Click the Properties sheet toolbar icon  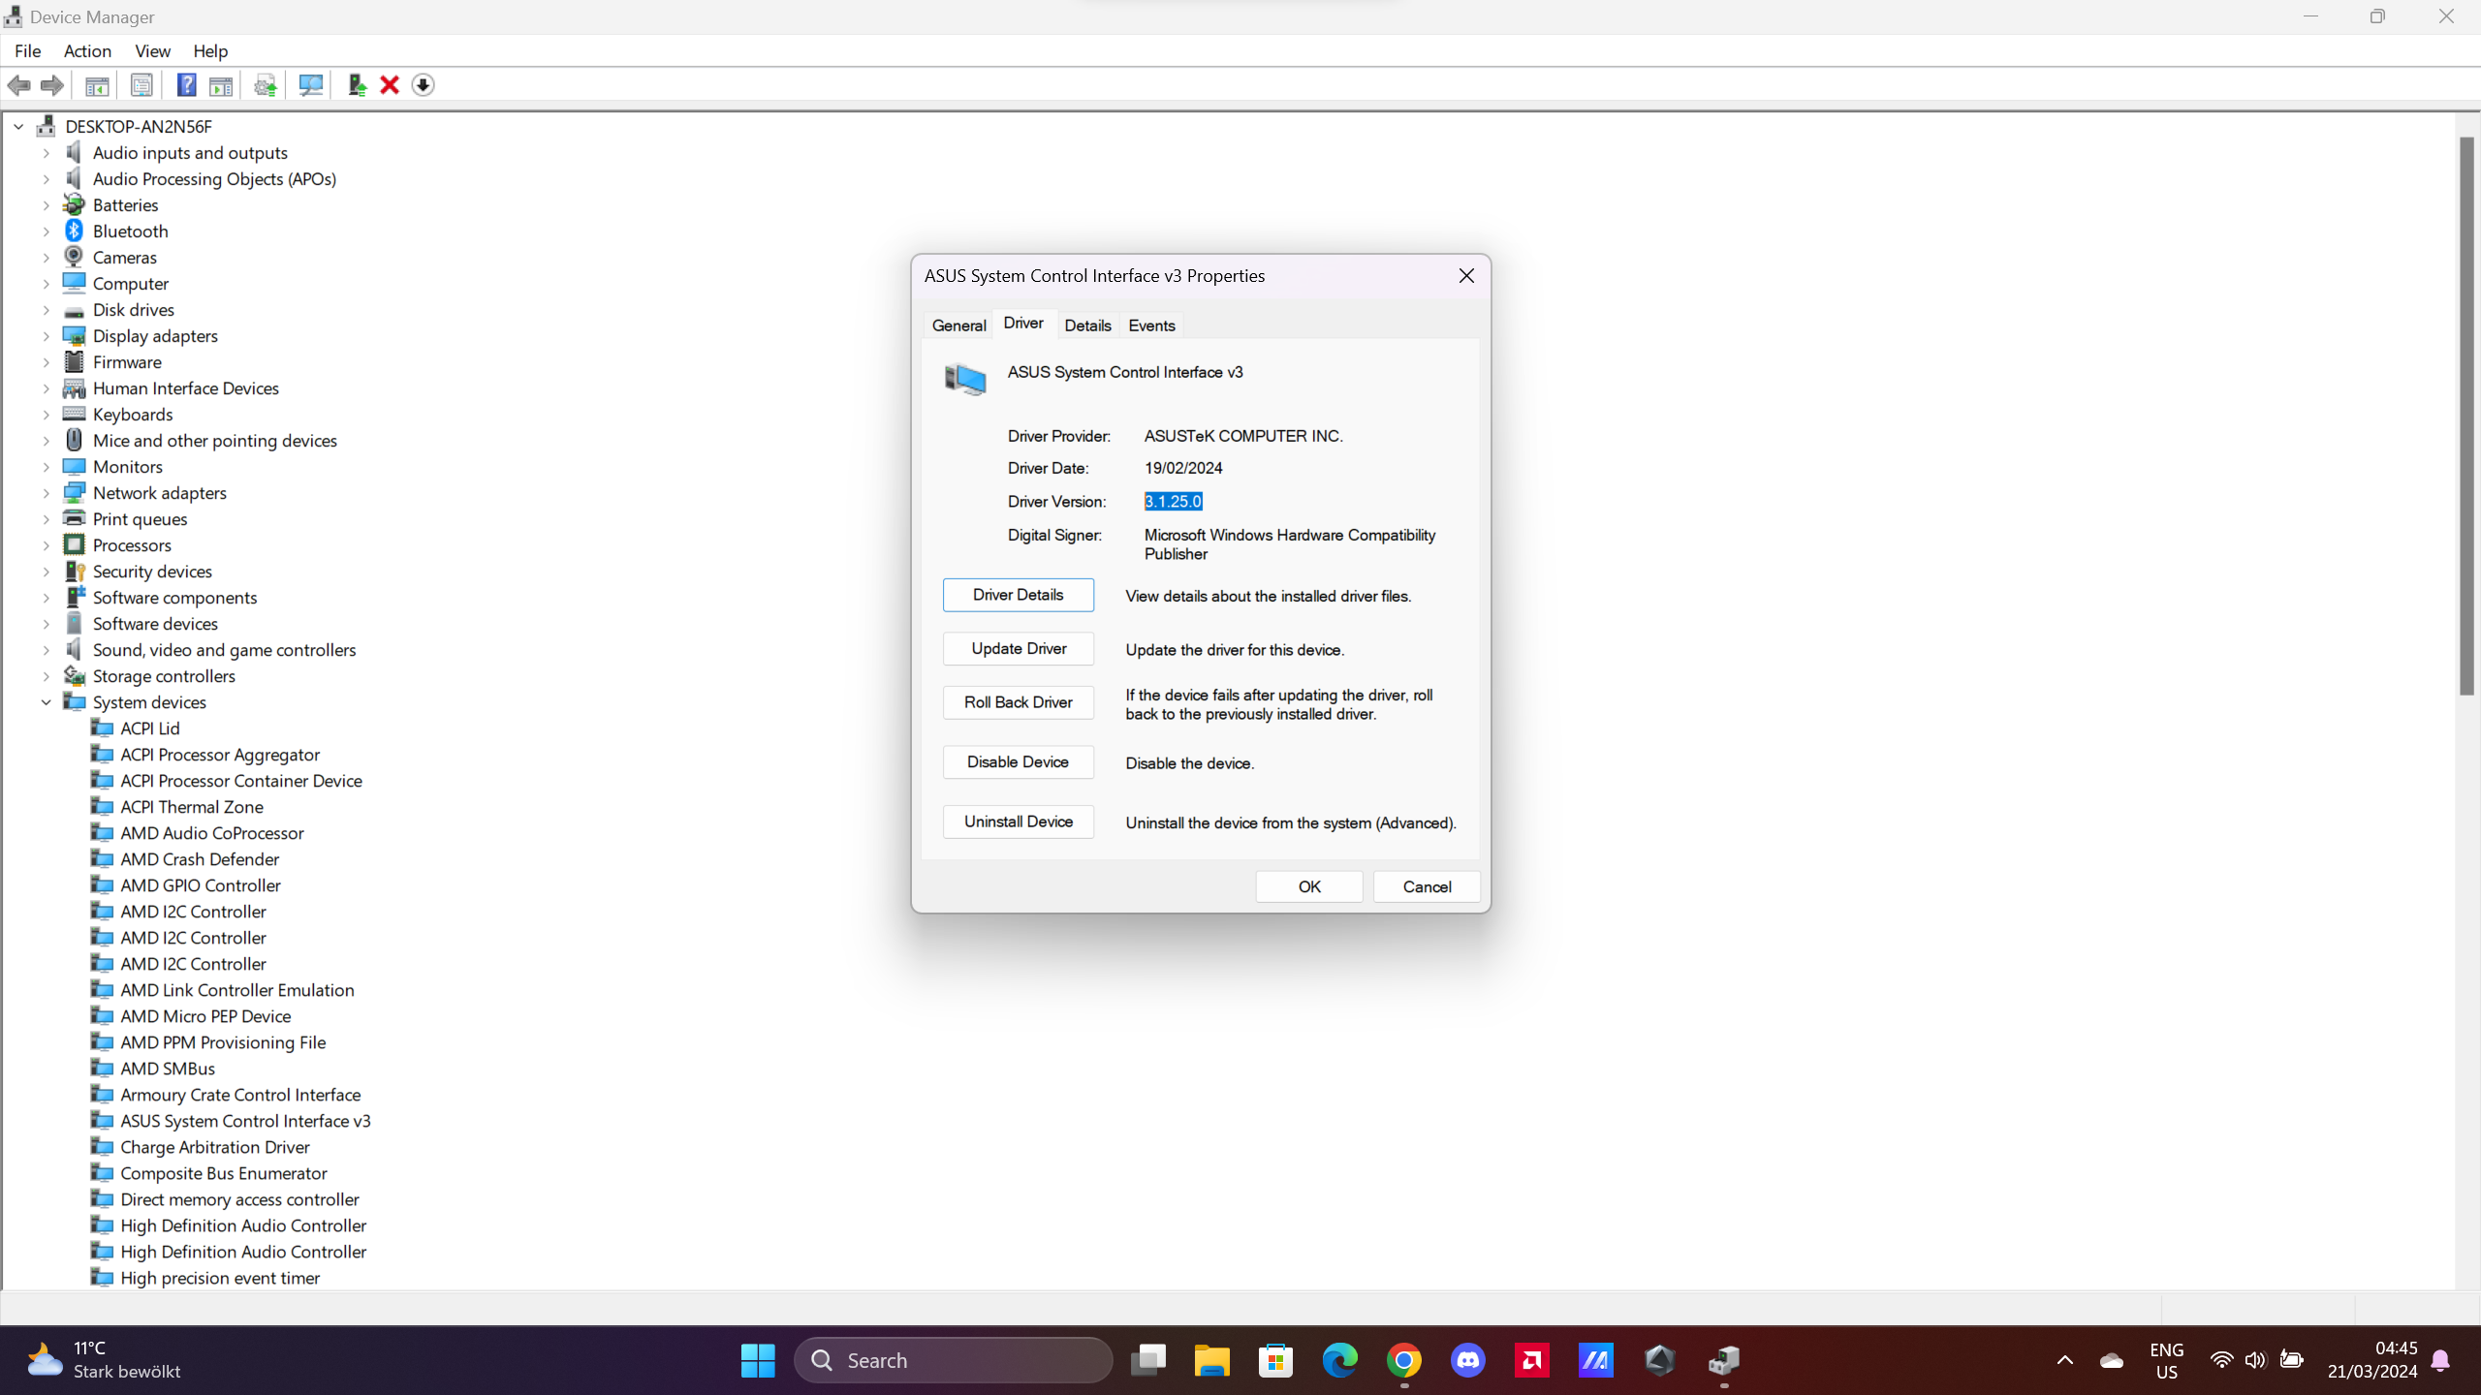(141, 85)
